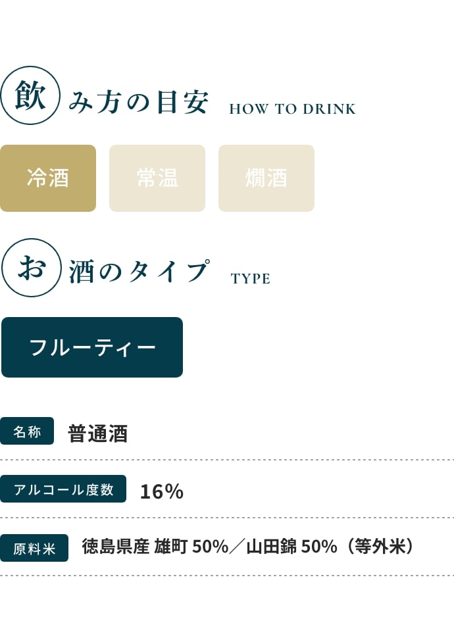The width and height of the screenshot is (454, 617).
Task: Select the 常温 serving temperature box
Action: click(157, 178)
